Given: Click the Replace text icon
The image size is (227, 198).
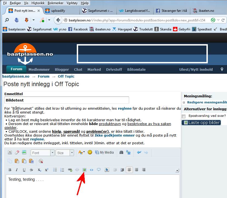Looking at the screenshot, I should click(x=128, y=152).
